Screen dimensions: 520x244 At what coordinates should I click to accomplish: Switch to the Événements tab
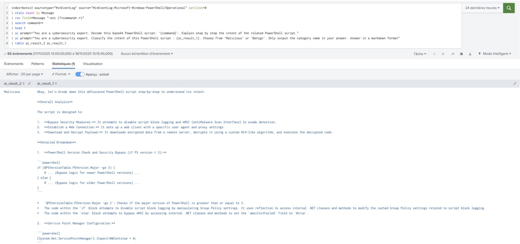(x=14, y=64)
